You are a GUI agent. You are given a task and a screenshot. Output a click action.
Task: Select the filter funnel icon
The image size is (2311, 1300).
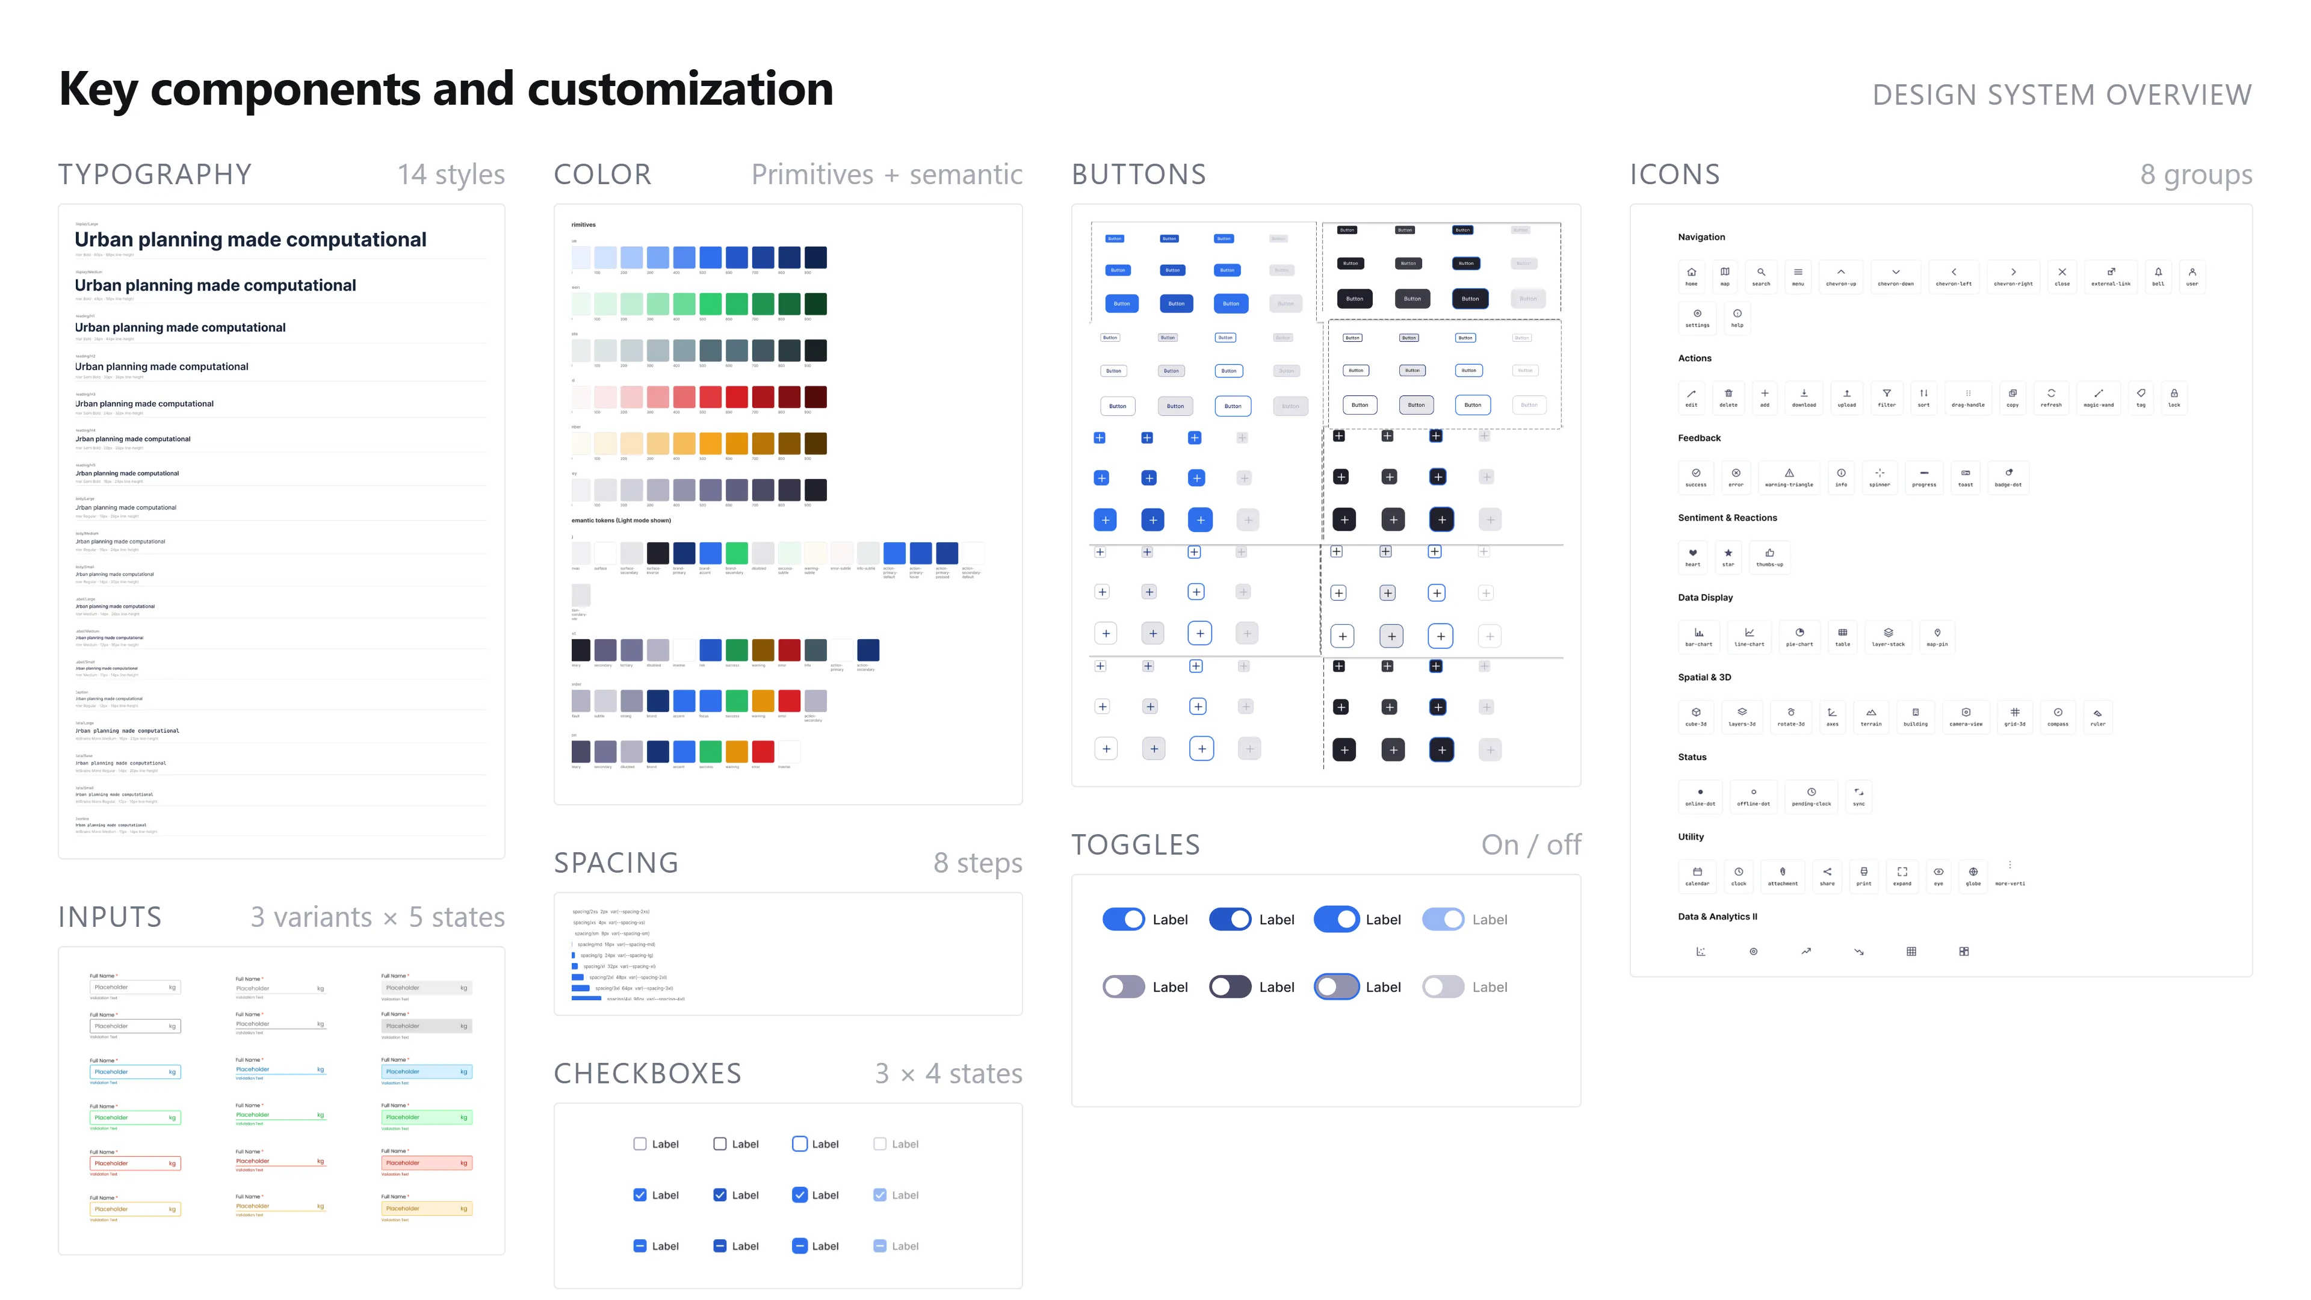[1887, 397]
